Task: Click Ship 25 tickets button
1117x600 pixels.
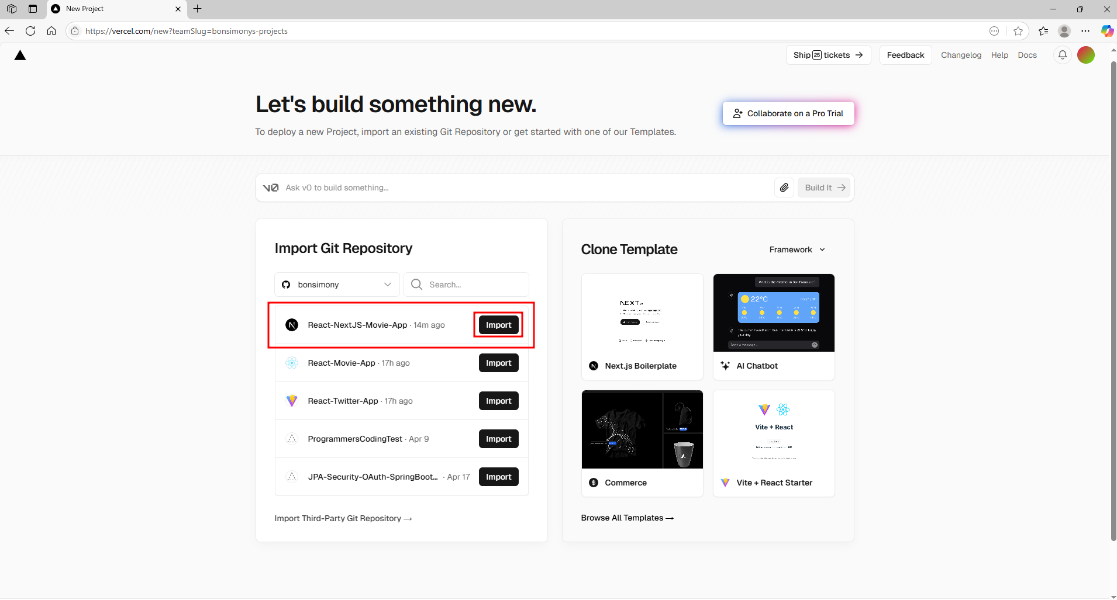Action: [x=828, y=55]
